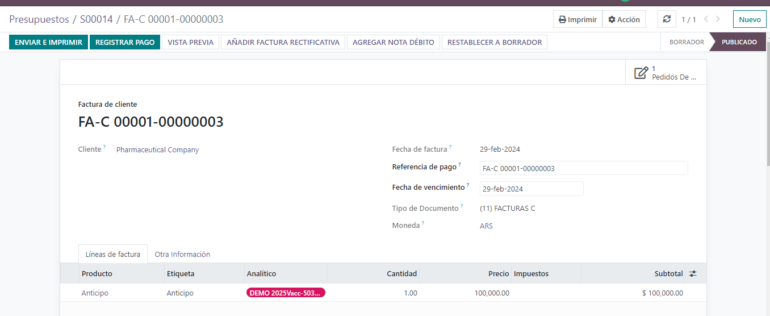Click the refresh icon next to pager

[667, 19]
